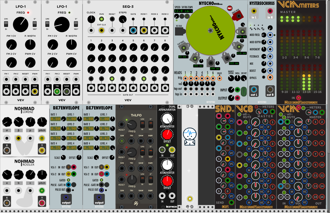Click the yellow OUT jack on Dual Atenuverter

pos(172,150)
